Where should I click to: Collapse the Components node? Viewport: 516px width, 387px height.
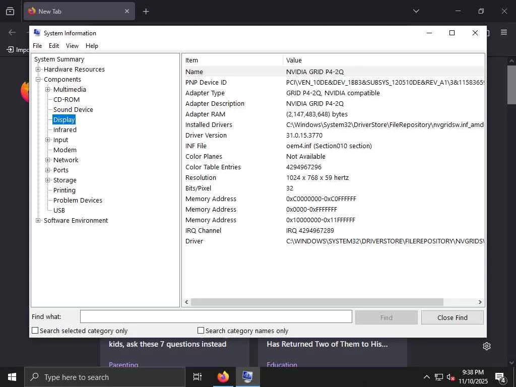pyautogui.click(x=38, y=79)
